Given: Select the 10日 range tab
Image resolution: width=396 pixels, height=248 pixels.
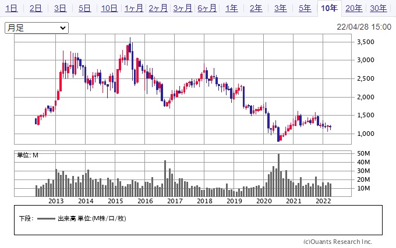Looking at the screenshot, I should 109,8.
